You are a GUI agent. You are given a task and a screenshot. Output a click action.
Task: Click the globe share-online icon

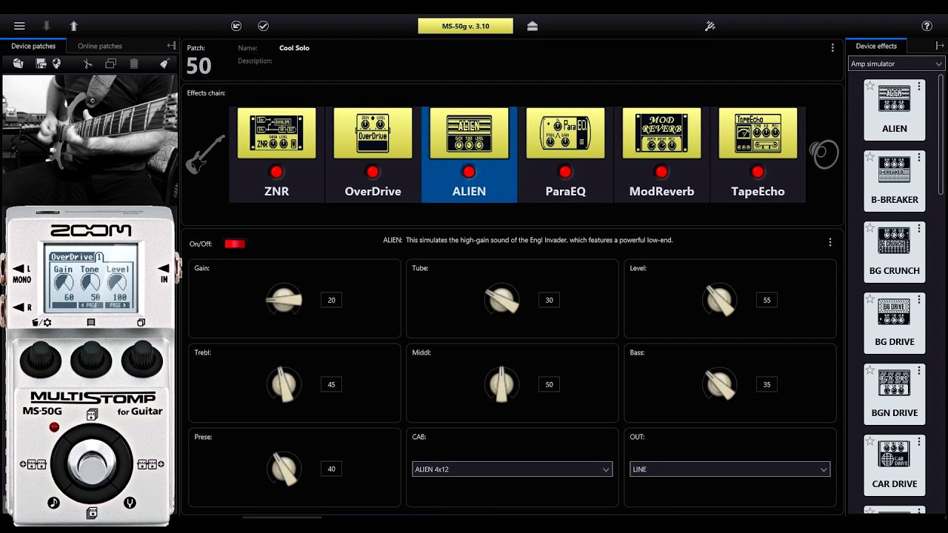click(x=56, y=64)
